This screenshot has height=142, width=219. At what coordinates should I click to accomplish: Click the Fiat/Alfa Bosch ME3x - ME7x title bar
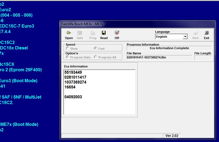(x=138, y=24)
